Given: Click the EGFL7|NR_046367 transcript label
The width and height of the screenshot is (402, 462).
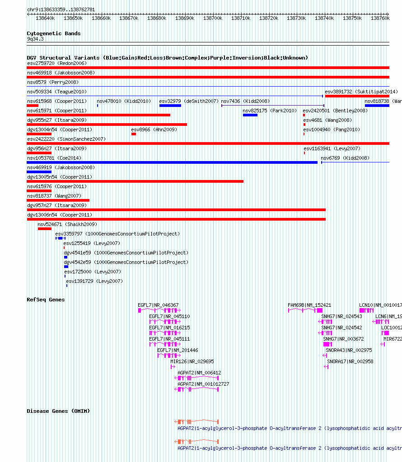Looking at the screenshot, I should (158, 305).
